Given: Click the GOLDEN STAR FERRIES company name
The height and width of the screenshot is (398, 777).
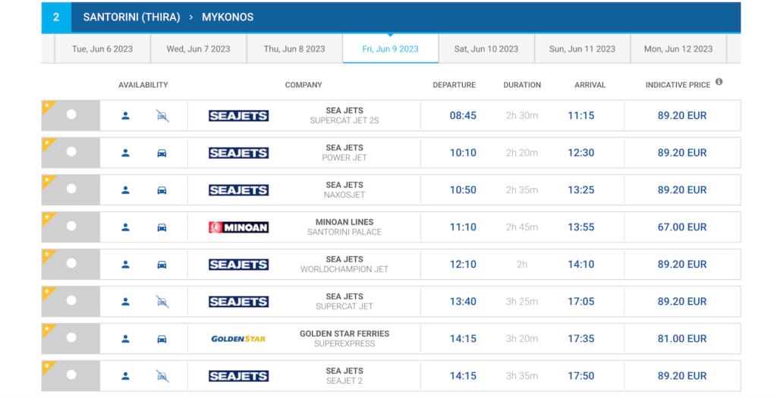Looking at the screenshot, I should [344, 334].
